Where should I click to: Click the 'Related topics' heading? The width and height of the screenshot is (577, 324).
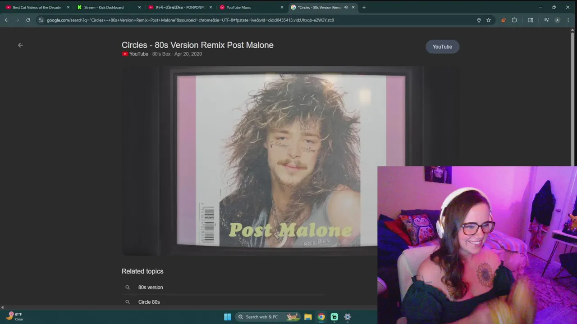[142, 271]
